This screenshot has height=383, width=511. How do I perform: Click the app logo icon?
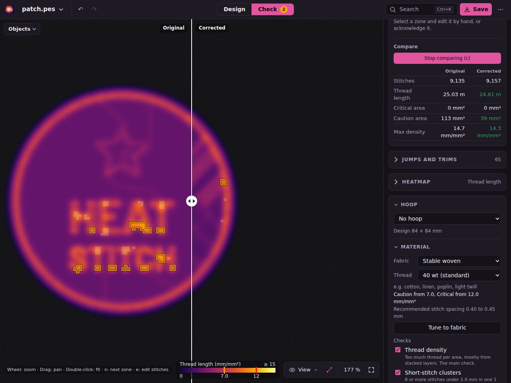click(9, 9)
